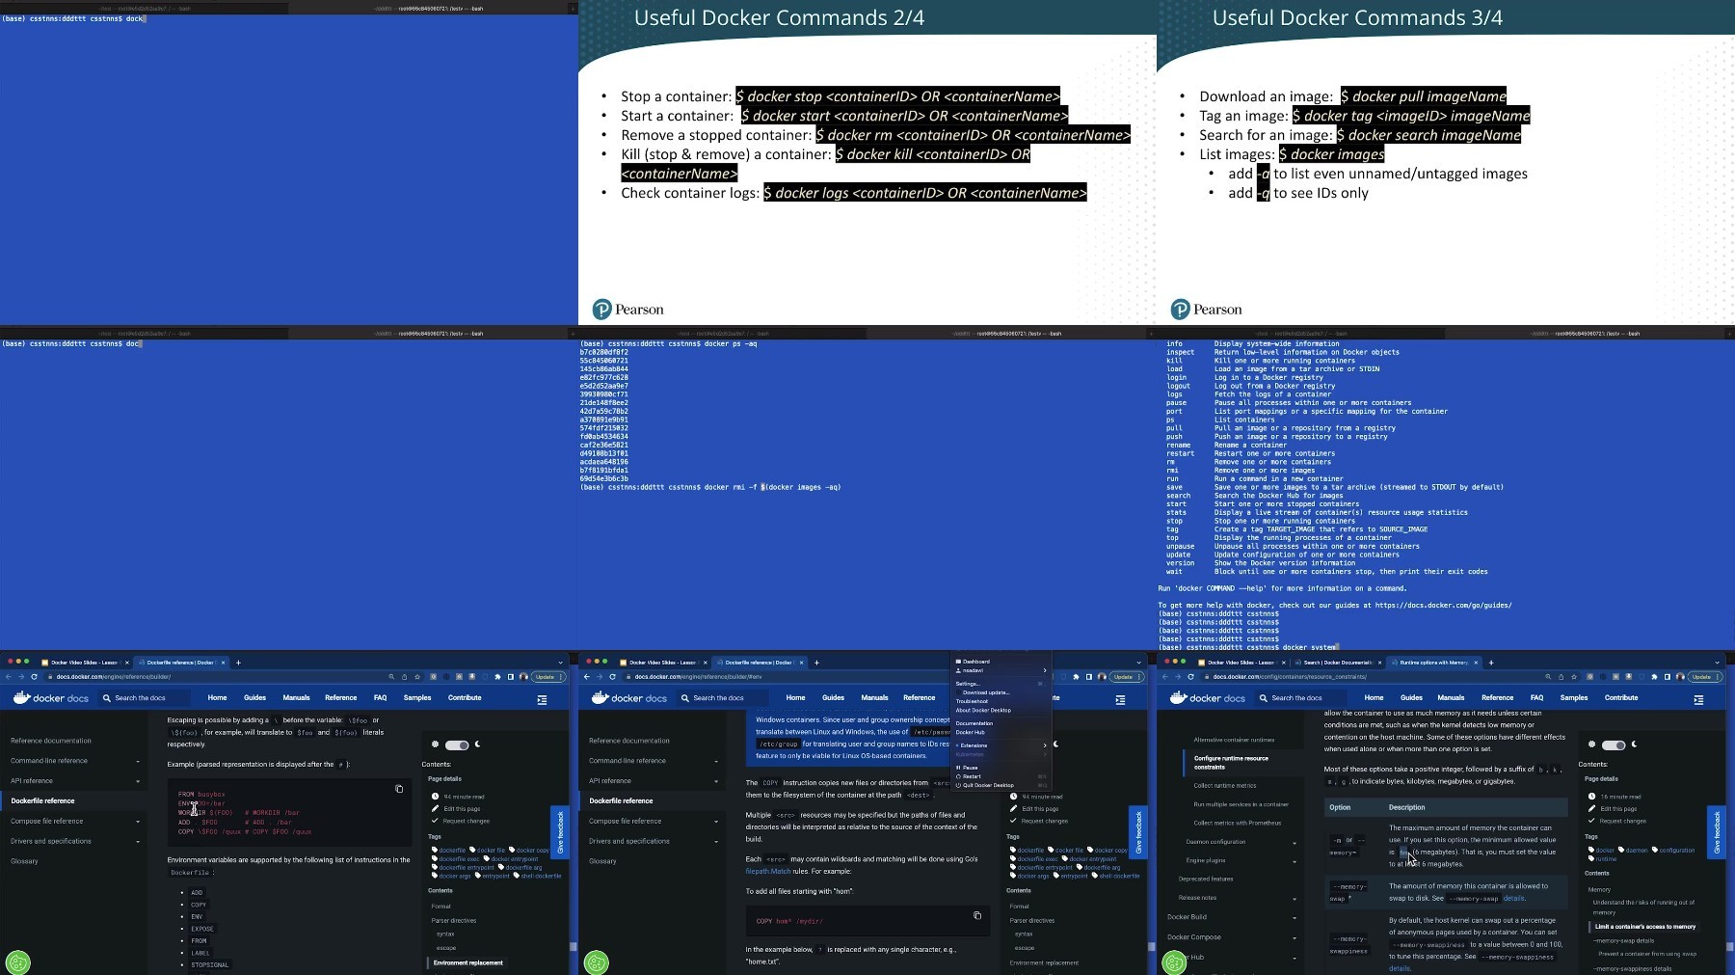Image resolution: width=1735 pixels, height=975 pixels.
Task: Click search magnifier icon on Runtime options page
Action: (1263, 697)
